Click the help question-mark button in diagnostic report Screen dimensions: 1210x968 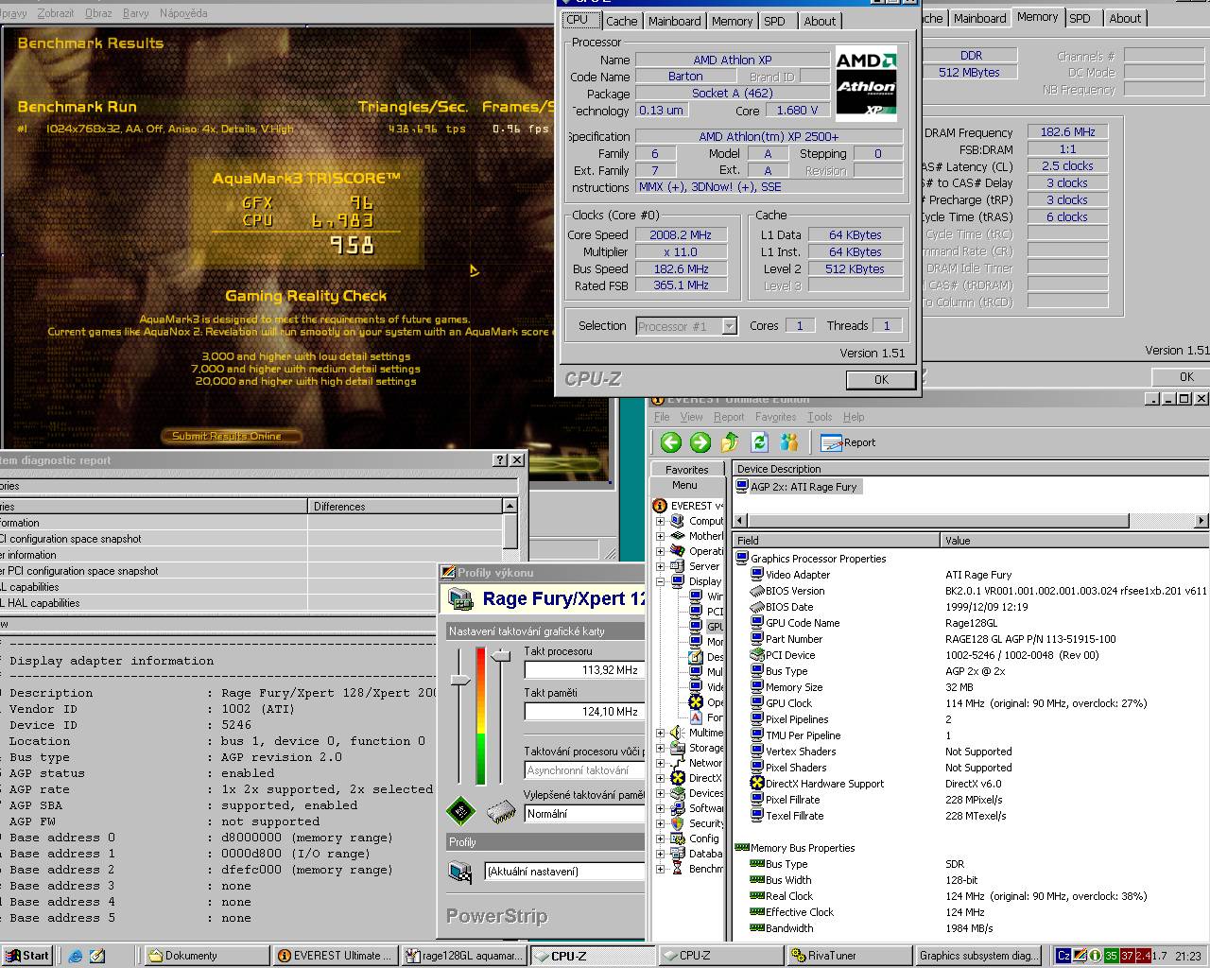click(x=500, y=460)
